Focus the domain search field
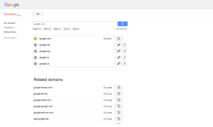 [75, 24]
